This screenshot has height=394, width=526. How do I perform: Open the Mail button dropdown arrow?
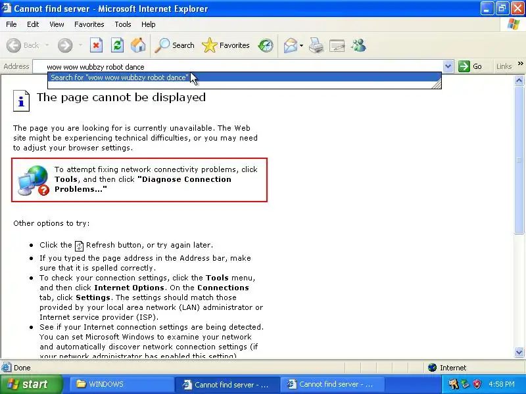(x=301, y=45)
